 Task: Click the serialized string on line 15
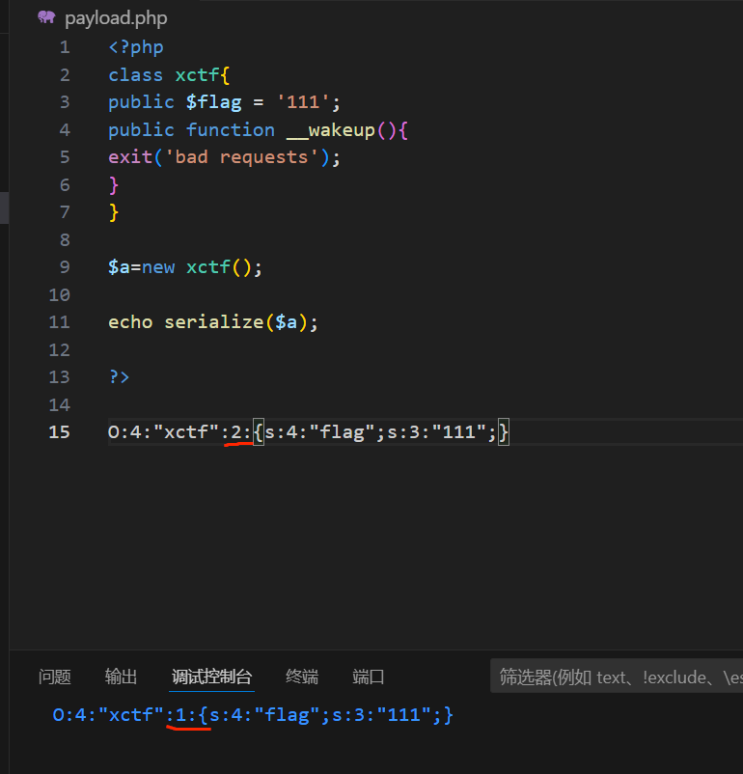(x=307, y=431)
